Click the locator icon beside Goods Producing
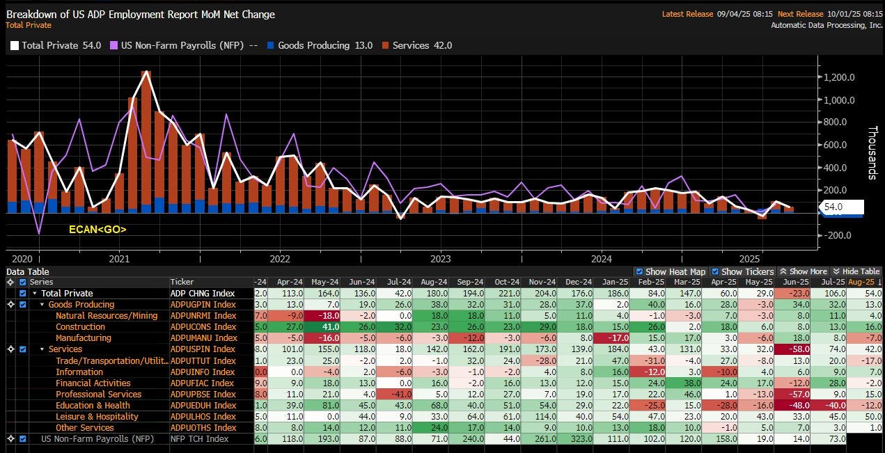 pos(10,304)
